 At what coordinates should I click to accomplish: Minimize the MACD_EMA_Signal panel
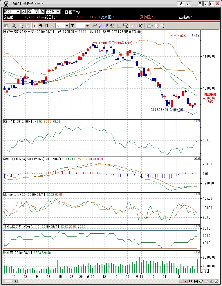(195, 159)
